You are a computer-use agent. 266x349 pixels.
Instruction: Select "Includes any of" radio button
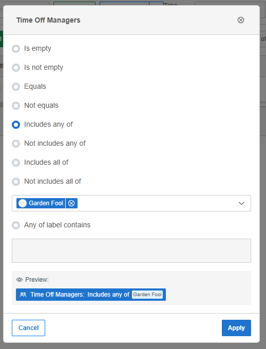(x=16, y=125)
